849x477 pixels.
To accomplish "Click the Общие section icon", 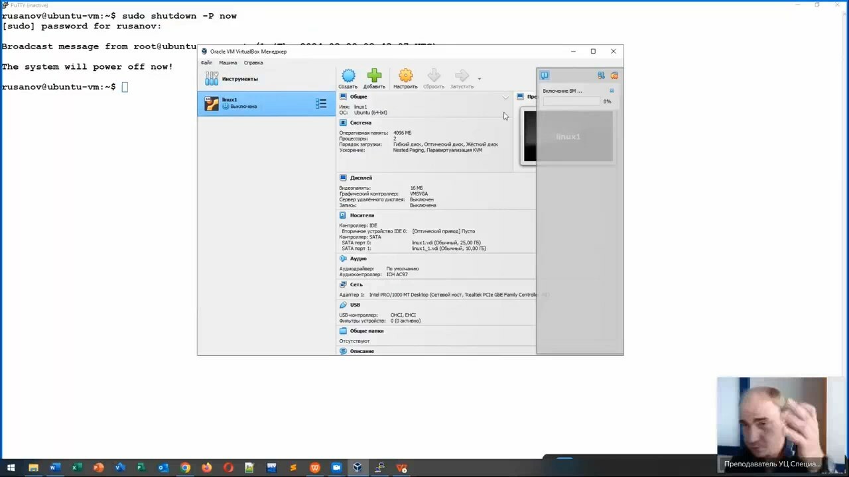I will tap(343, 97).
